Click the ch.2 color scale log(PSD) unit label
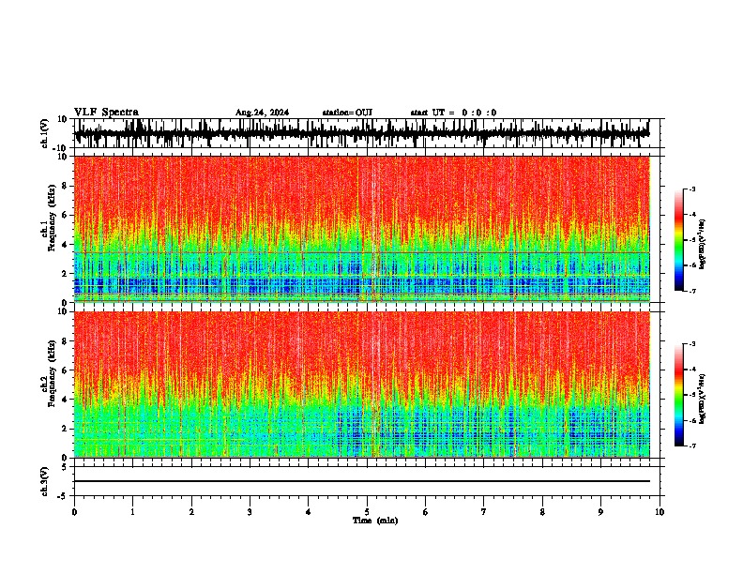Screen dimensions: 743x574 click(x=703, y=400)
